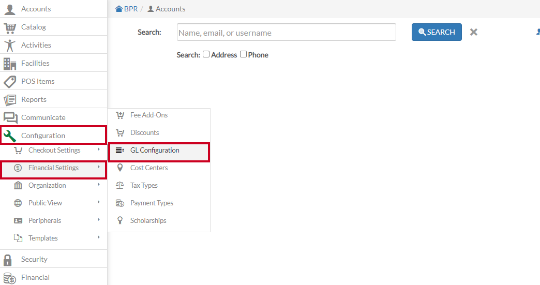
Task: Click the Scholarships award ribbon icon
Action: (x=120, y=221)
